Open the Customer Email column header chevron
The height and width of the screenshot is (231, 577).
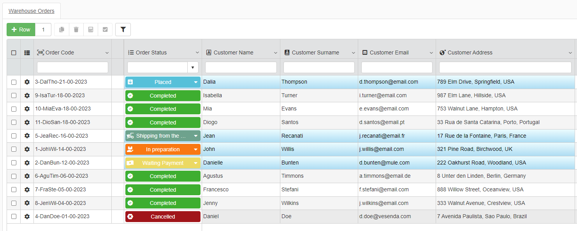click(431, 53)
